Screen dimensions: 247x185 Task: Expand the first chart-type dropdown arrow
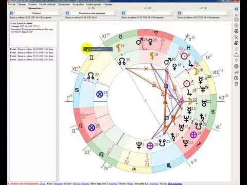60,13
